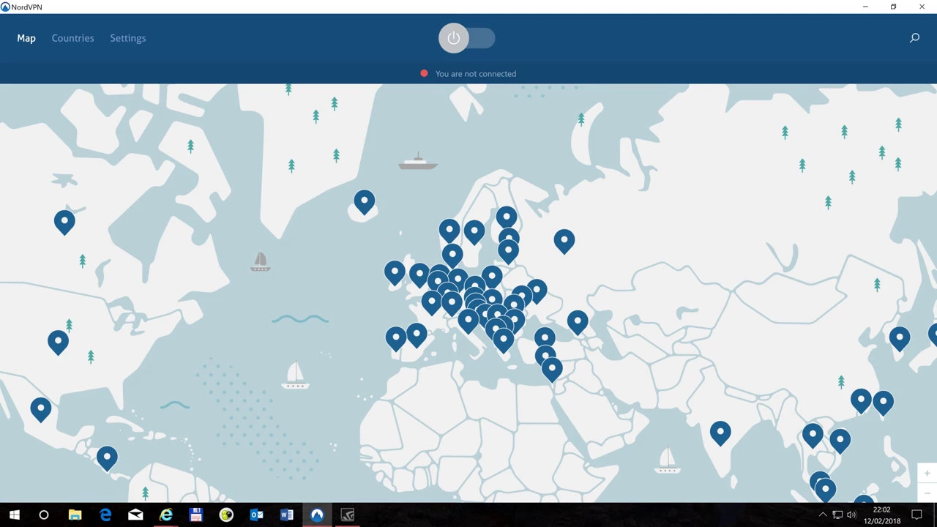This screenshot has width=937, height=527.
Task: Open the Windows Start menu
Action: click(x=14, y=515)
